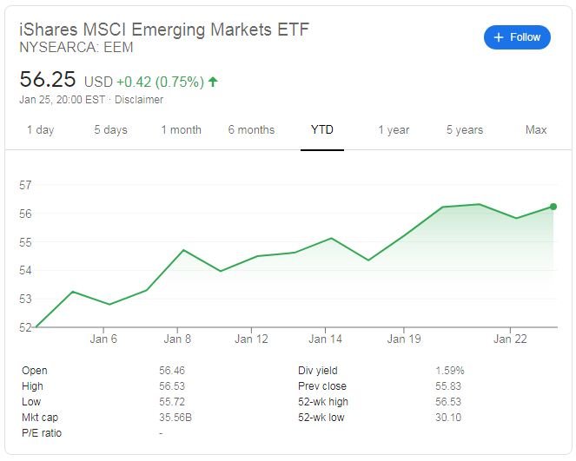Click the 56.25 current price

coord(48,80)
